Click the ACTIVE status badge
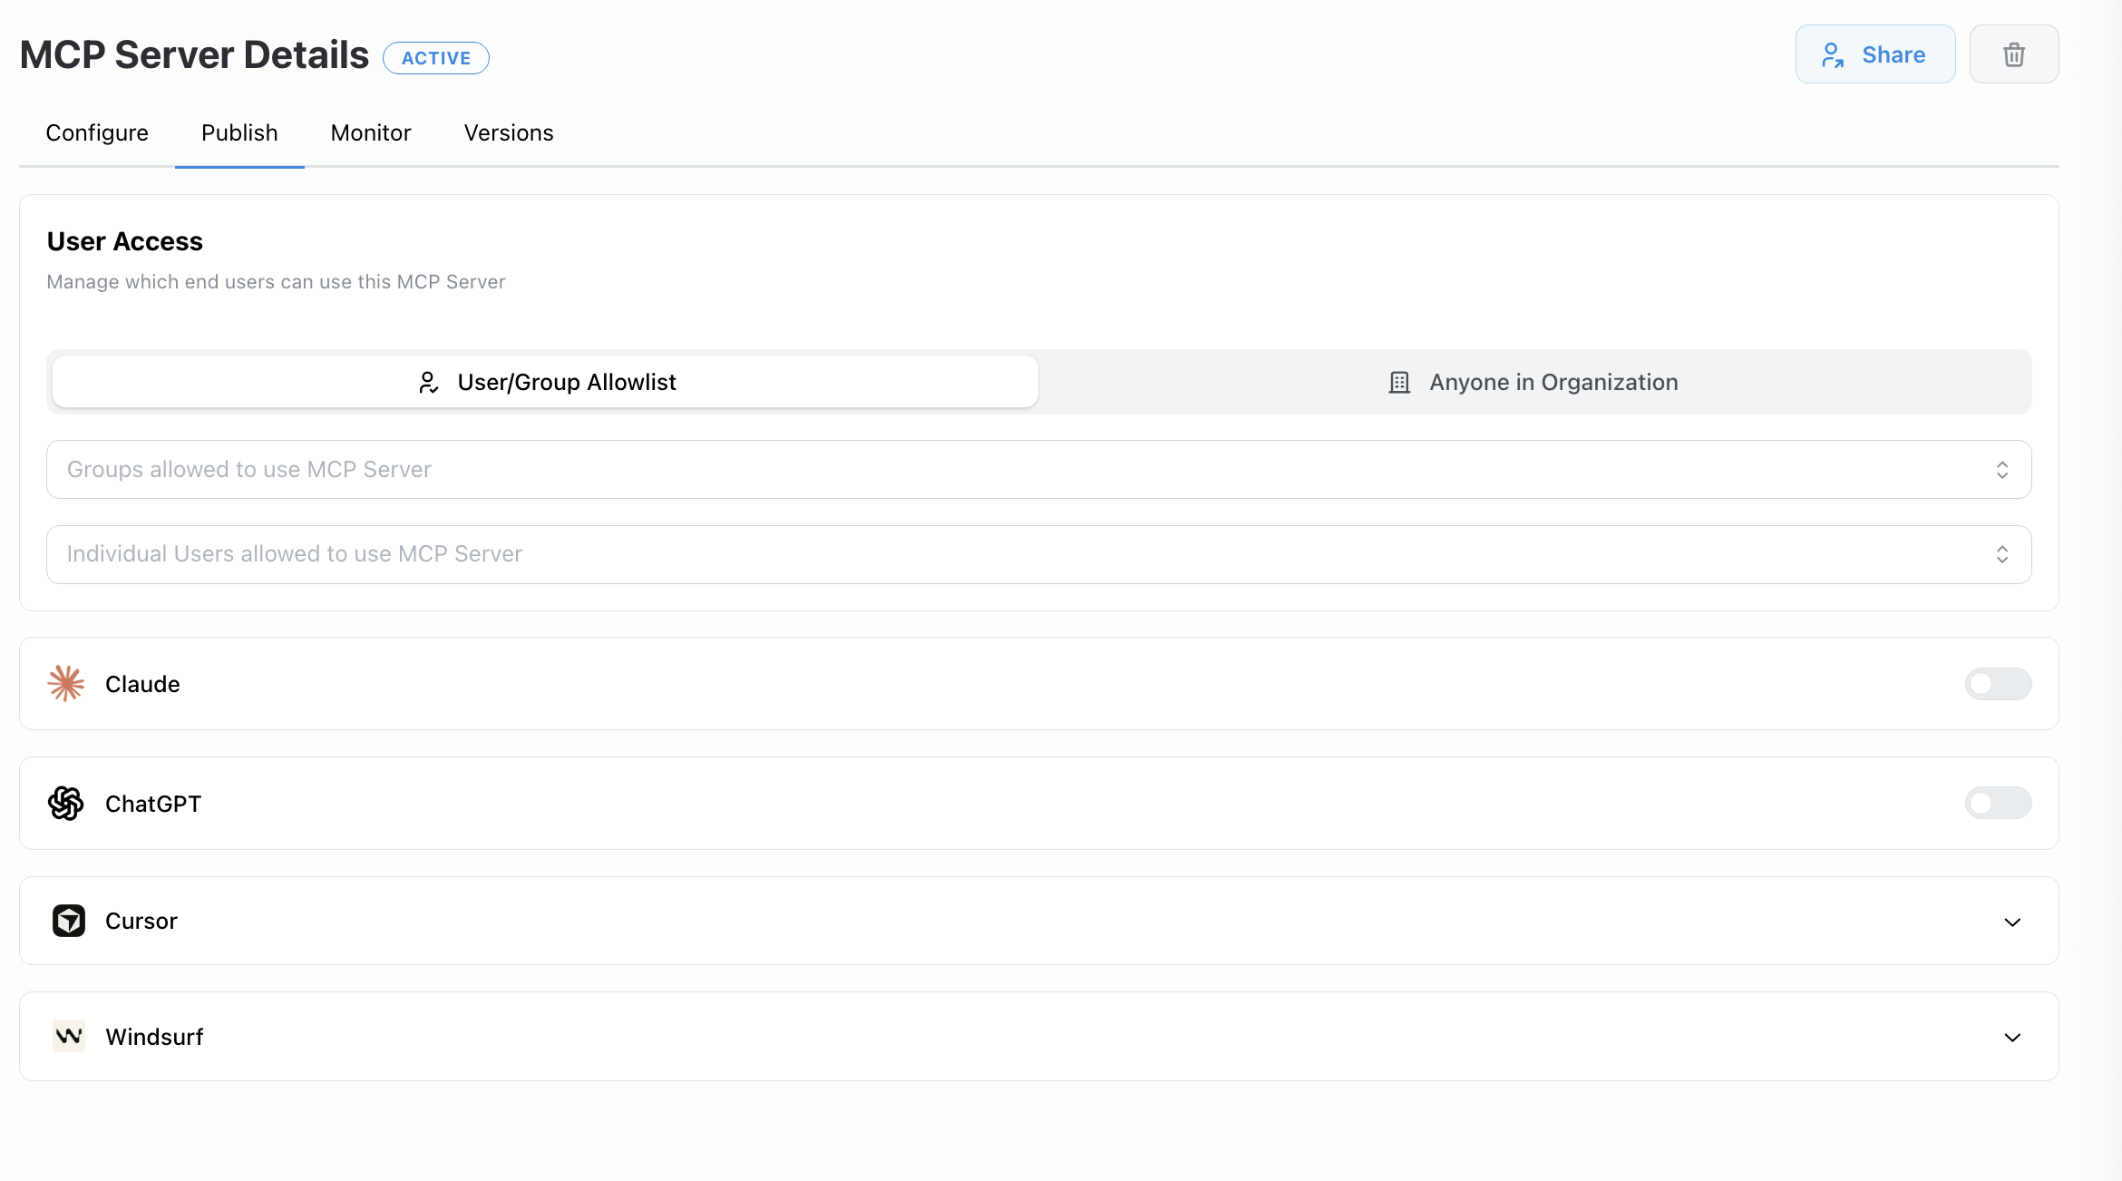Screen dimensions: 2122x1181 (436, 58)
